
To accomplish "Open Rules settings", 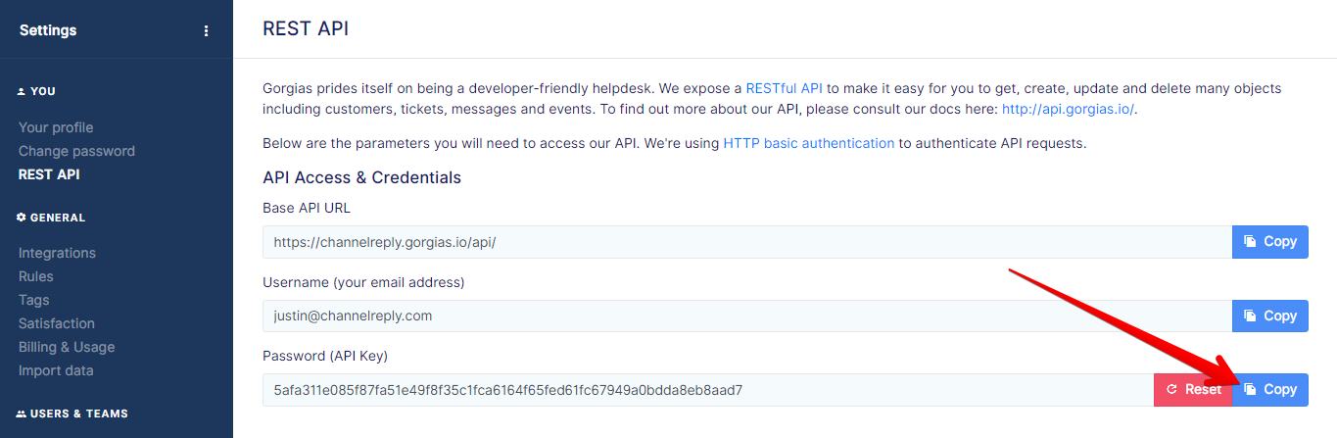I will pyautogui.click(x=36, y=276).
